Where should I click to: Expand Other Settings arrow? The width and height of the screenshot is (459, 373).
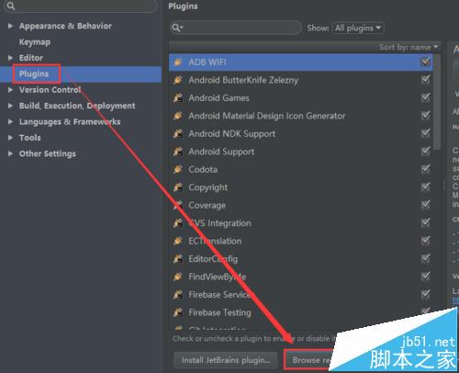(x=10, y=153)
